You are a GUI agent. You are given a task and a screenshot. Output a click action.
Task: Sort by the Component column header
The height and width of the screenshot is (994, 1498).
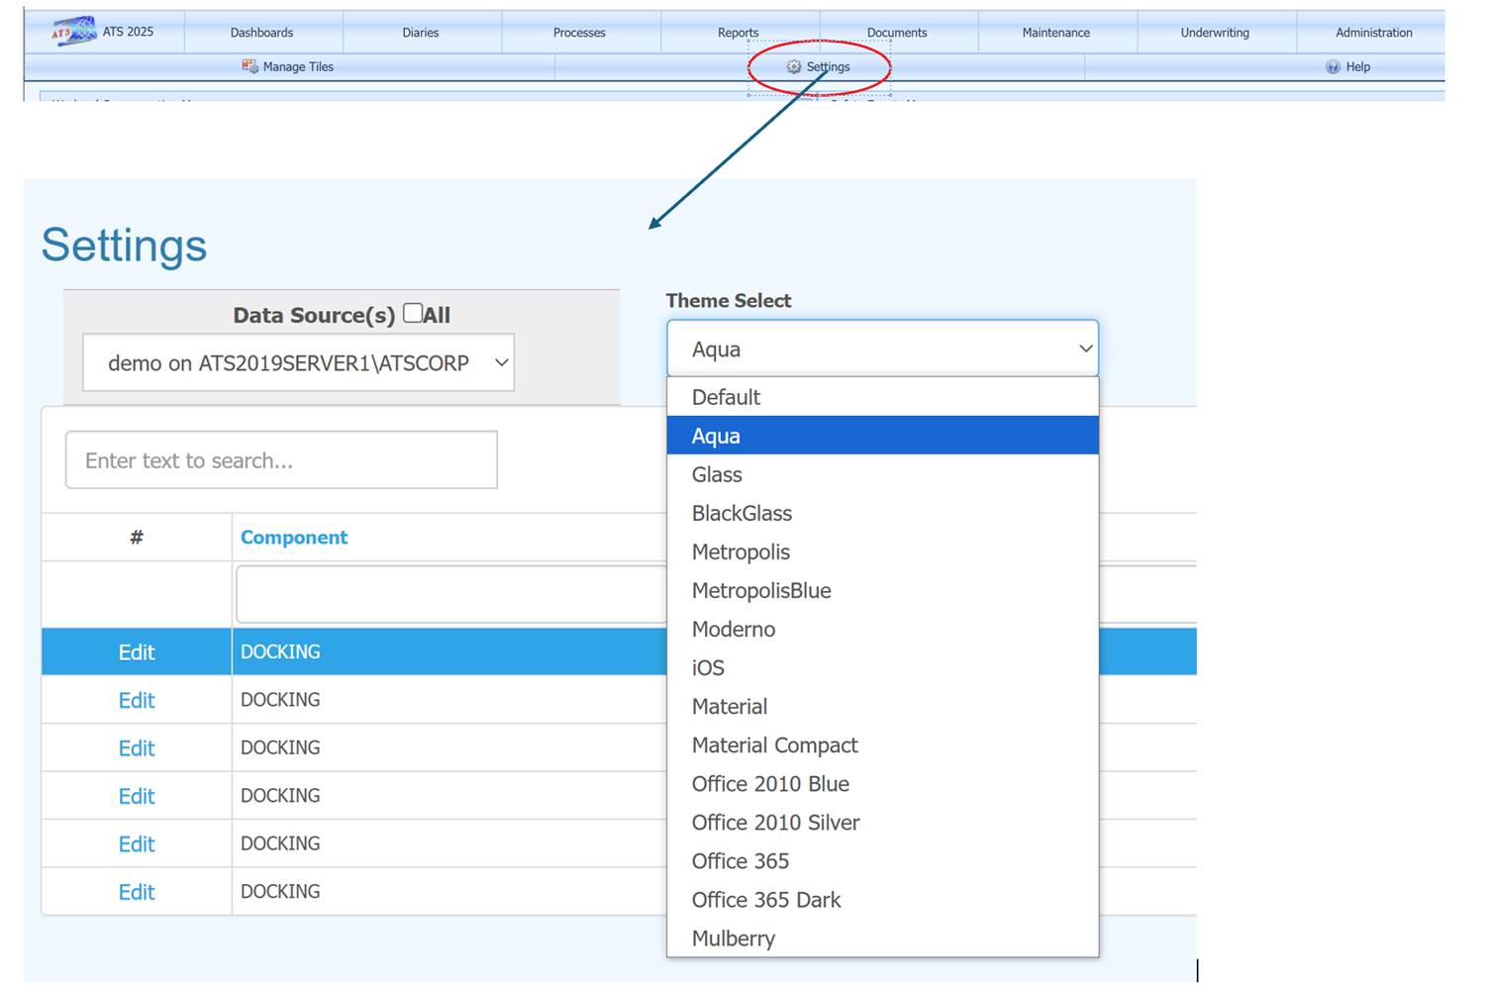294,537
